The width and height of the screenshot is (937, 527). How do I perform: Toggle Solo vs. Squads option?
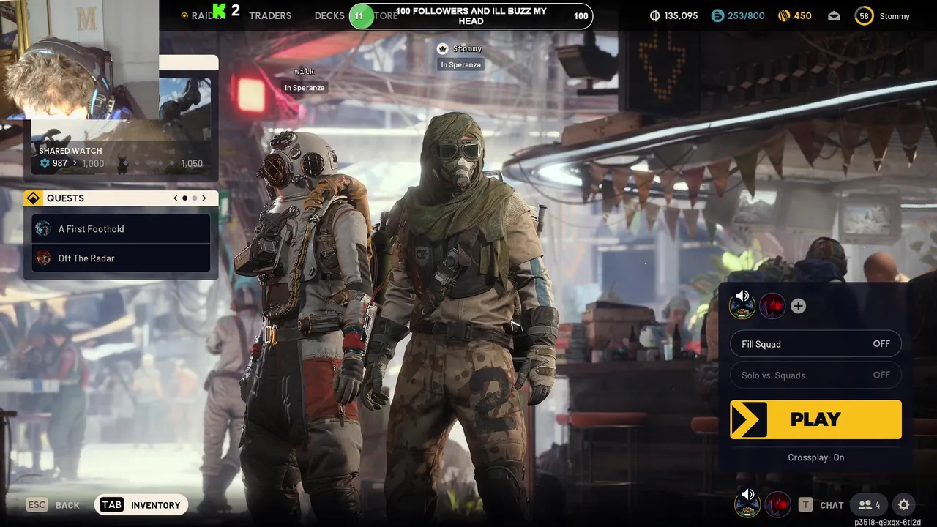click(815, 375)
